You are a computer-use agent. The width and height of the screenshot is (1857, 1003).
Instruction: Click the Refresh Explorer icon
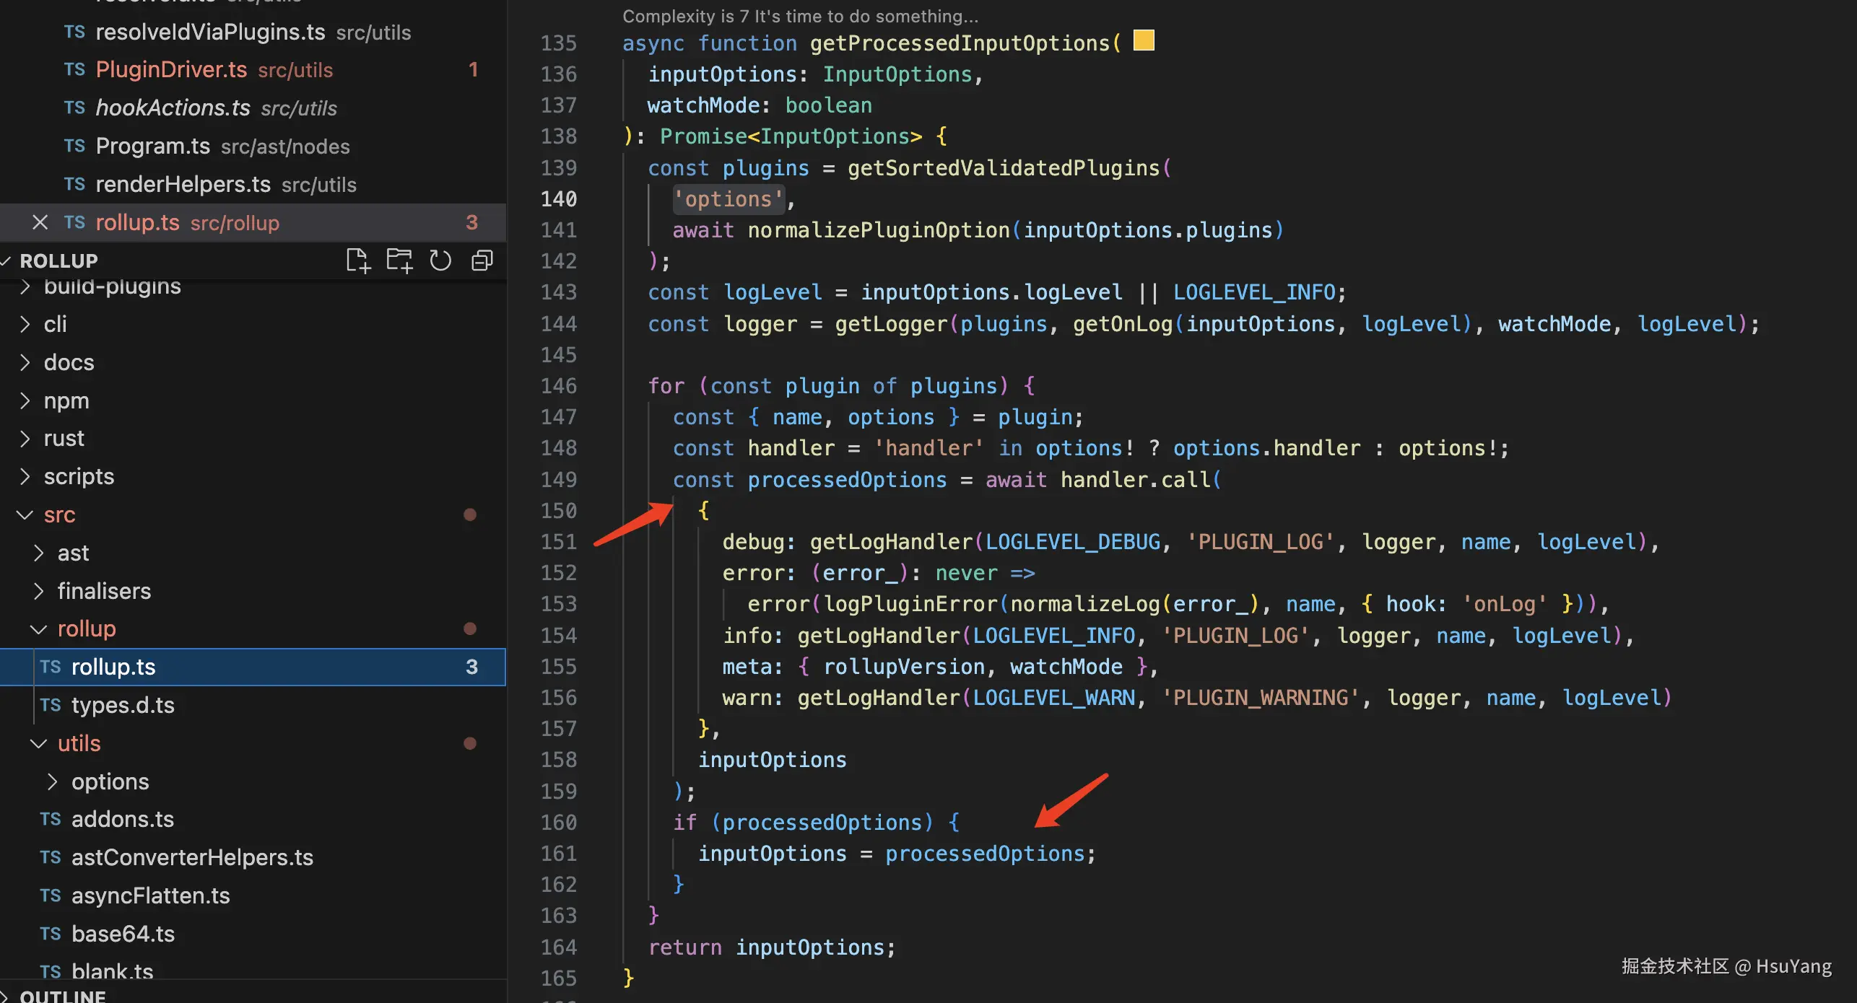pos(440,260)
